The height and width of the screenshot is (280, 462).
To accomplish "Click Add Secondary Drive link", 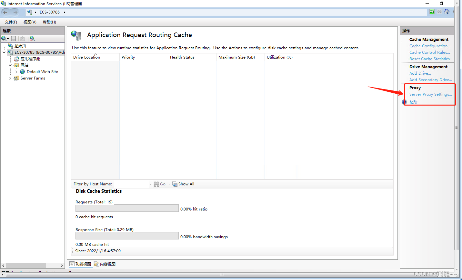I will [x=431, y=80].
